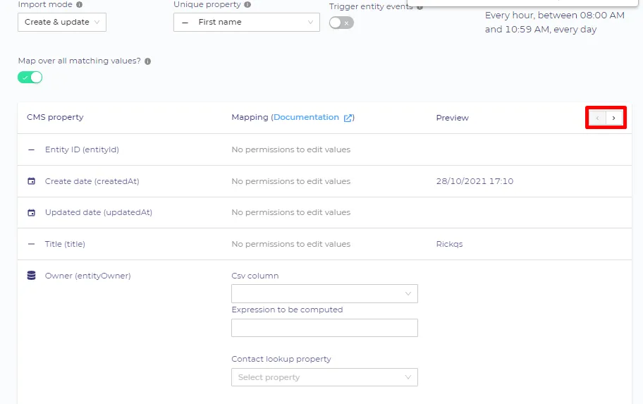Image resolution: width=643 pixels, height=404 pixels.
Task: Click the external link icon after Documentation
Action: 348,118
